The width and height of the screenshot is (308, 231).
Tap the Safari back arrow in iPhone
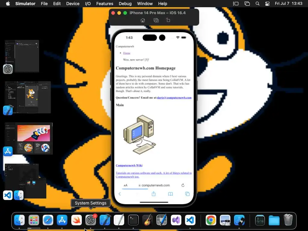(x=120, y=194)
